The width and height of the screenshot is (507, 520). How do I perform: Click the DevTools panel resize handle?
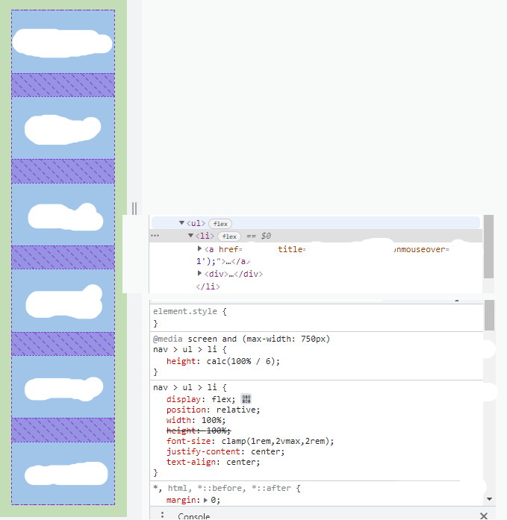point(134,209)
